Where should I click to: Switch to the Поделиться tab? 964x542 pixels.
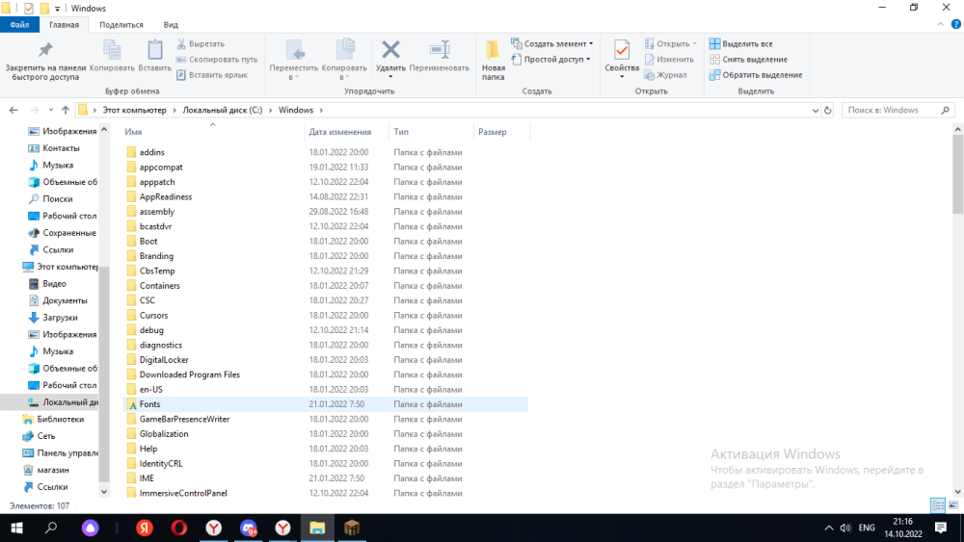(x=121, y=25)
